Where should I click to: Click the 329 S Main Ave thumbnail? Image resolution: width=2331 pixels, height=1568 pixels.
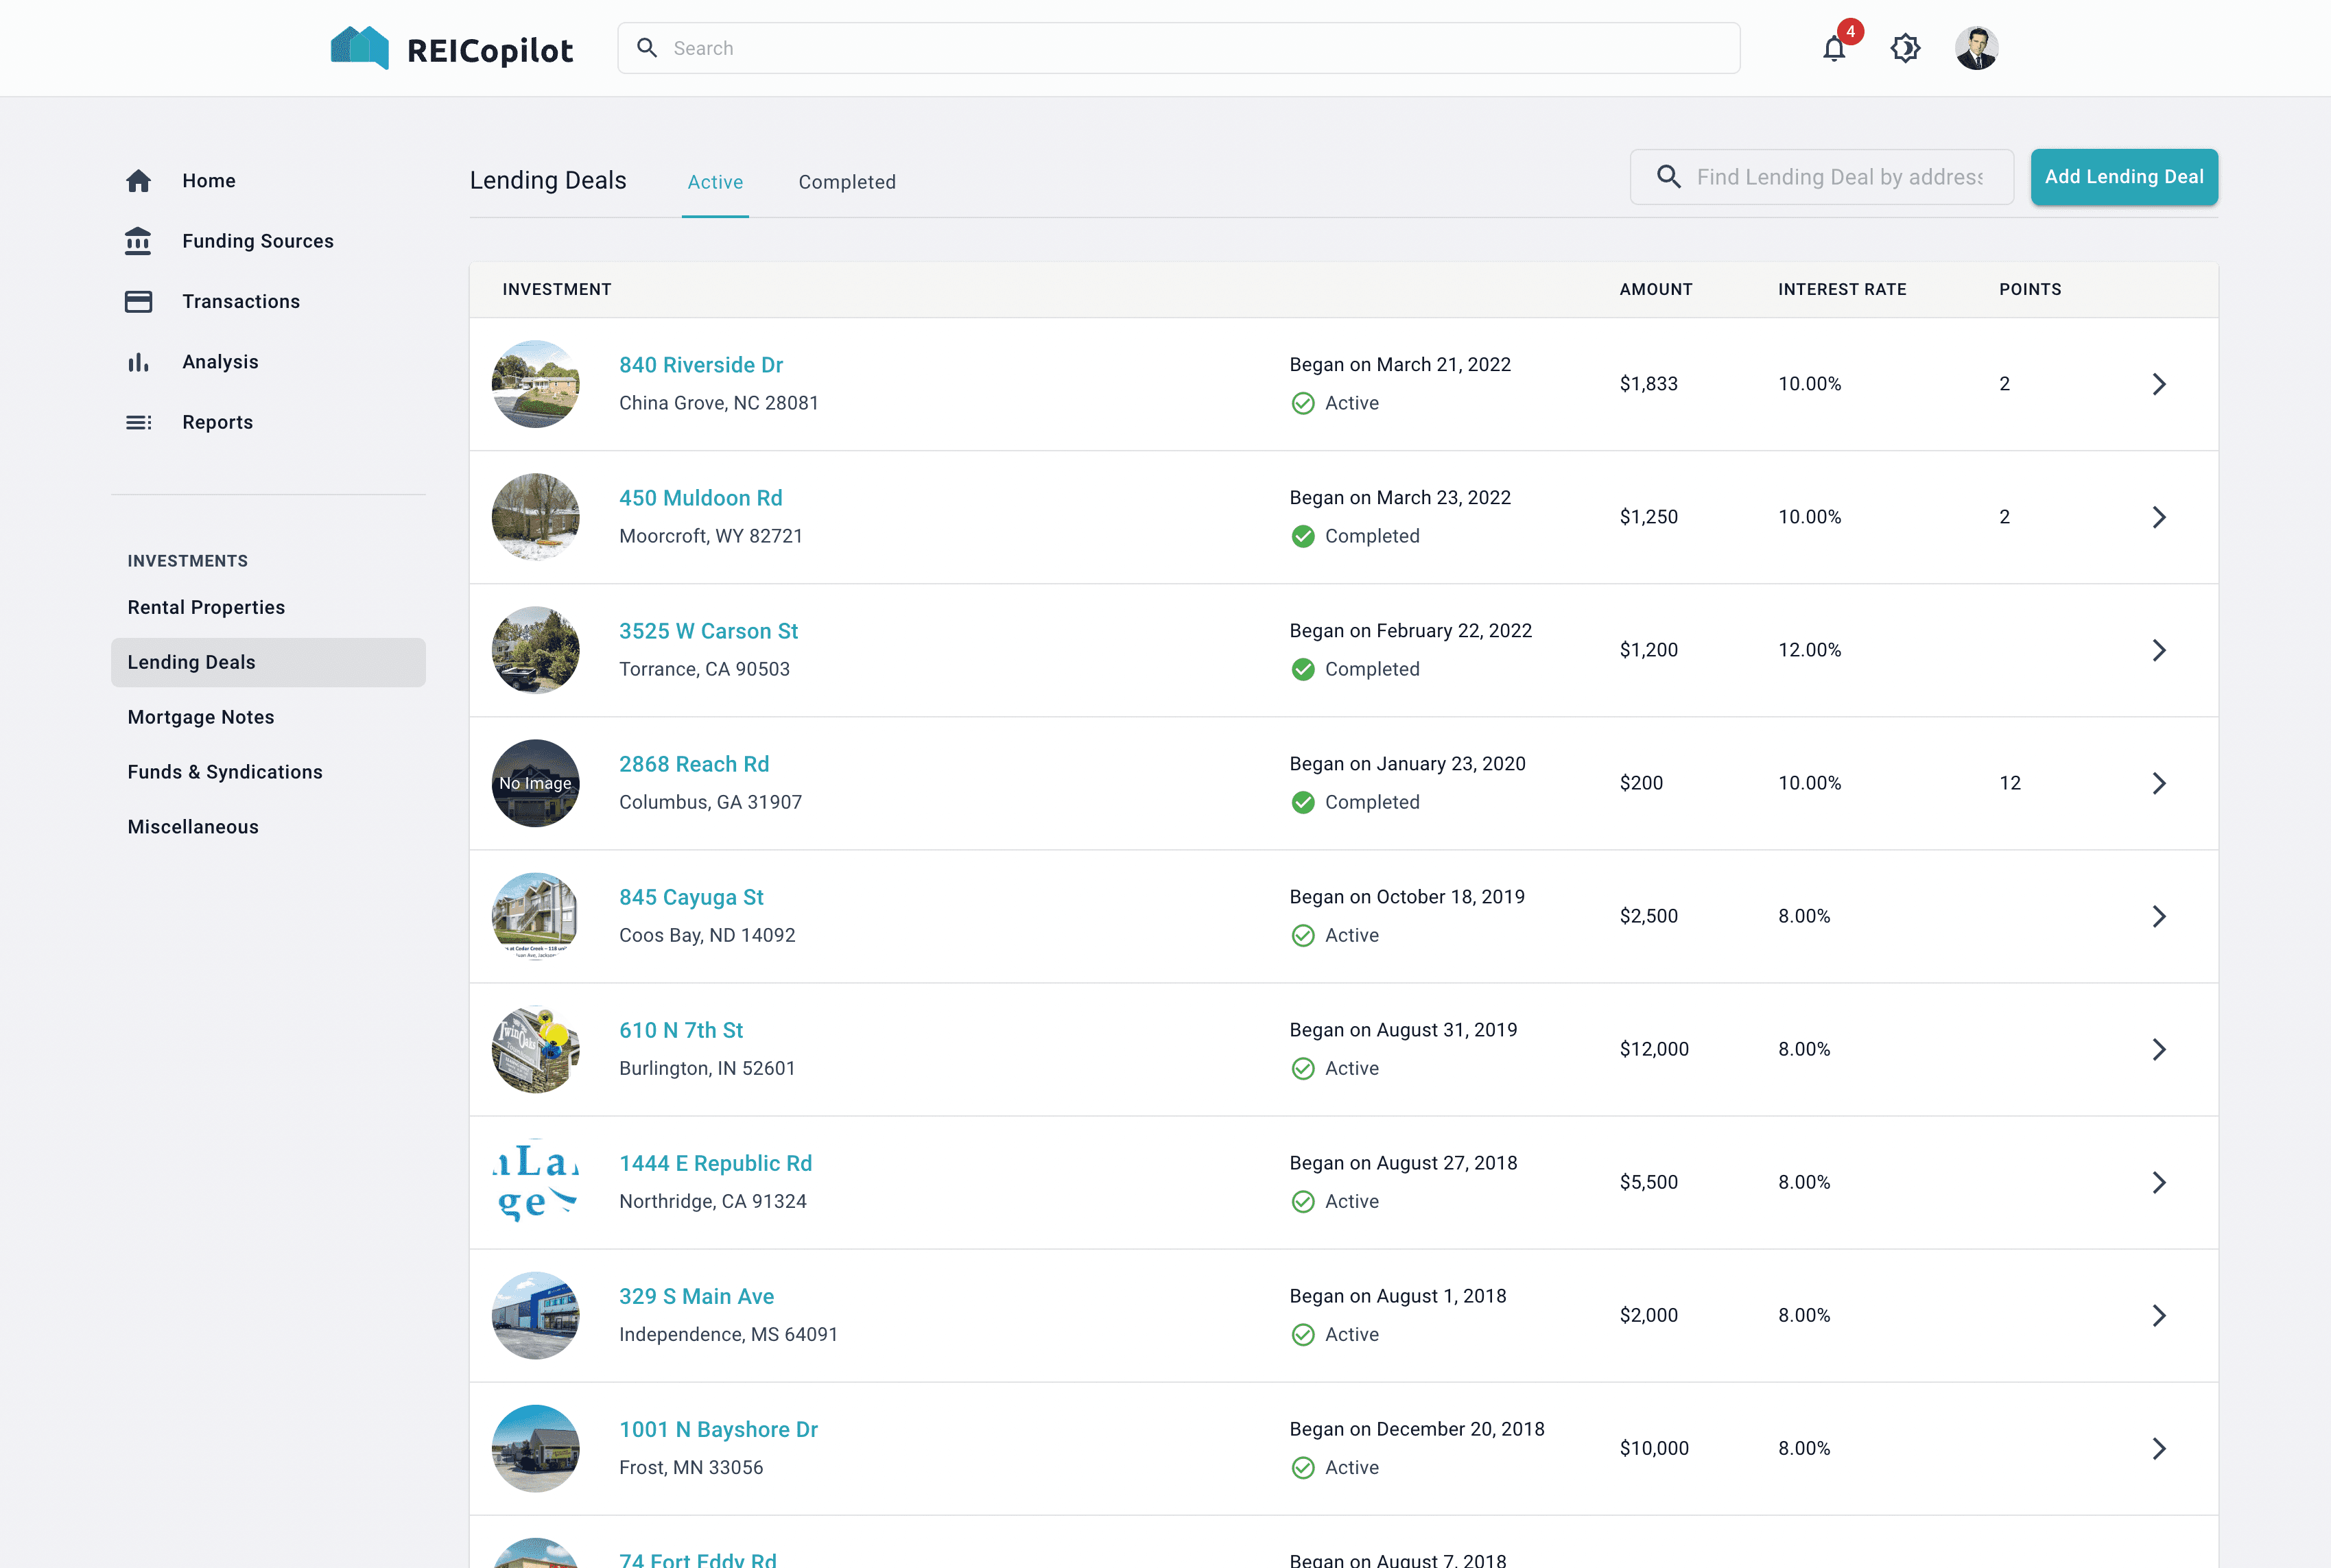pos(536,1315)
